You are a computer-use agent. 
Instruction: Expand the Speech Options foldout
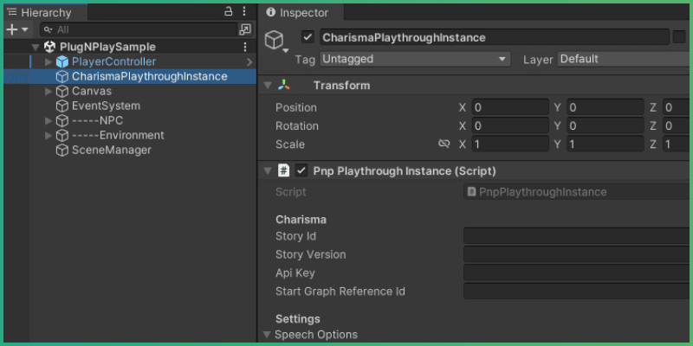[x=267, y=335]
